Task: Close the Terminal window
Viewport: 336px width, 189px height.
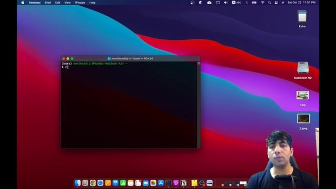Action: point(64,58)
